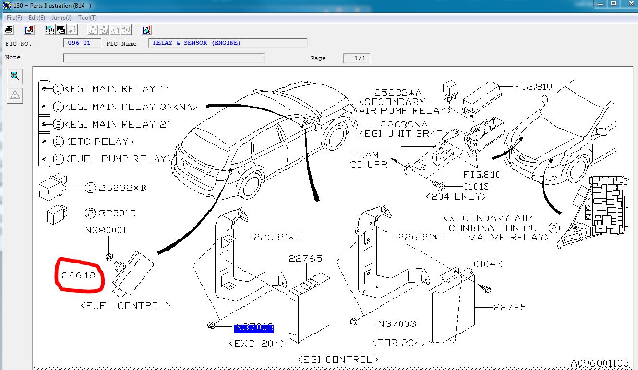Screen dimensions: 638x370
Task: Select highlighted part number N37003
Action: pos(254,328)
